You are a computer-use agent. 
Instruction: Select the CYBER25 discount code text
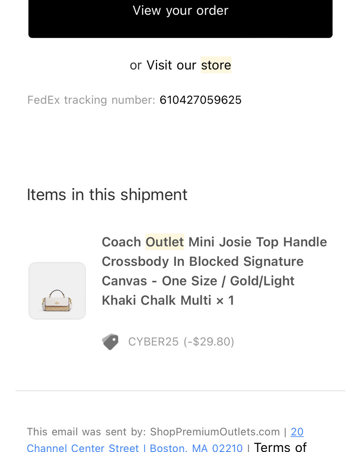[153, 342]
